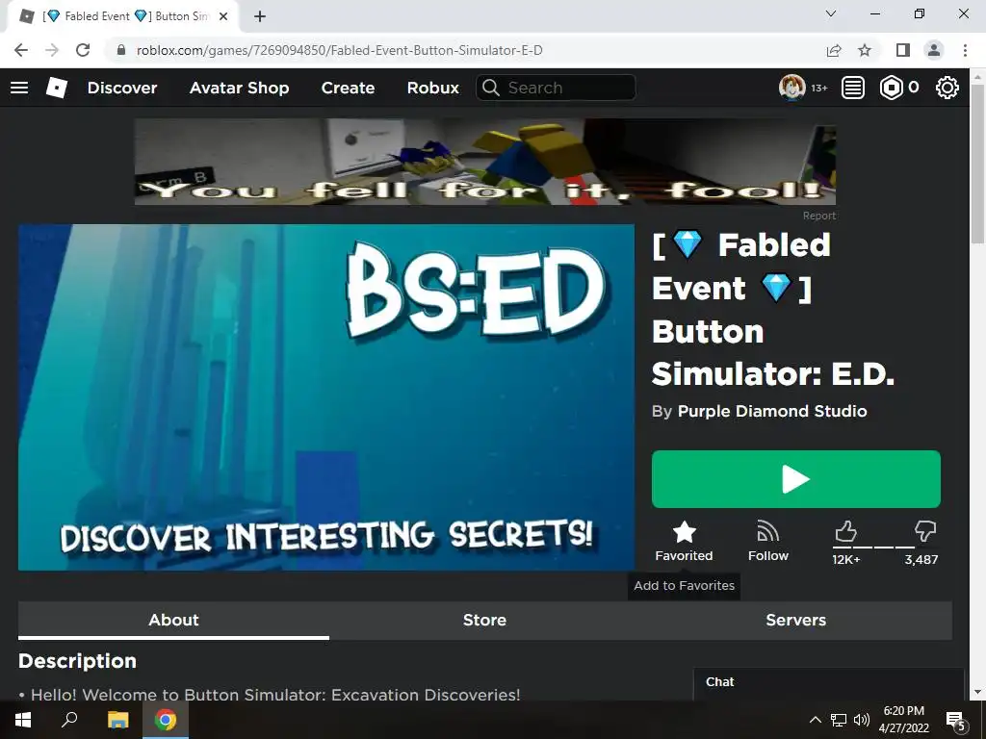Viewport: 986px width, 739px height.
Task: Switch to the About tab
Action: click(173, 621)
